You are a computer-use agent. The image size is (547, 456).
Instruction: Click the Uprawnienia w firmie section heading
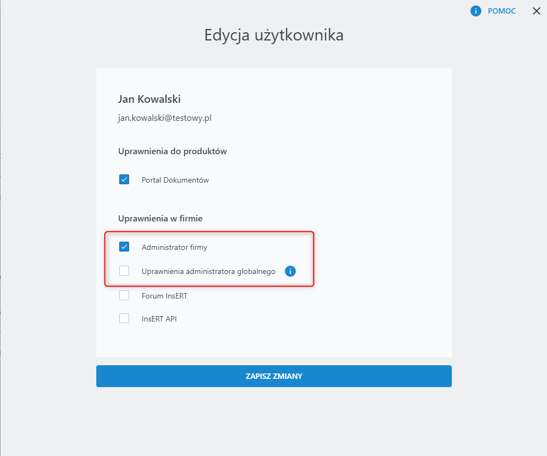[x=160, y=218]
